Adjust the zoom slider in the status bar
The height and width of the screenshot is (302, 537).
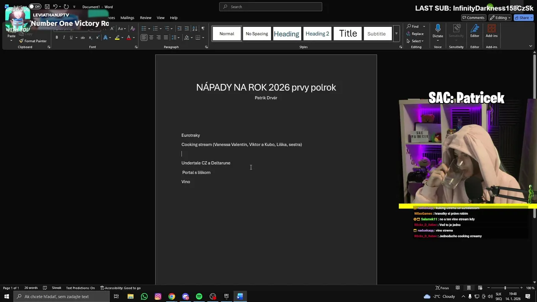tap(505, 288)
